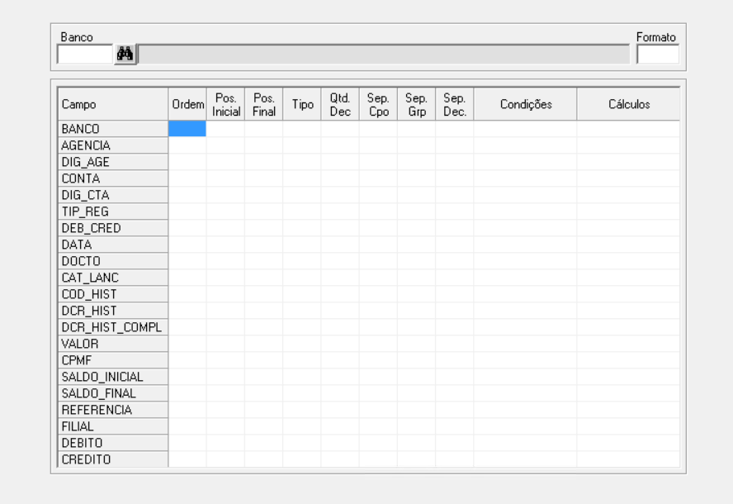Select the REFERENCIA field row
The width and height of the screenshot is (733, 504).
[x=112, y=410]
